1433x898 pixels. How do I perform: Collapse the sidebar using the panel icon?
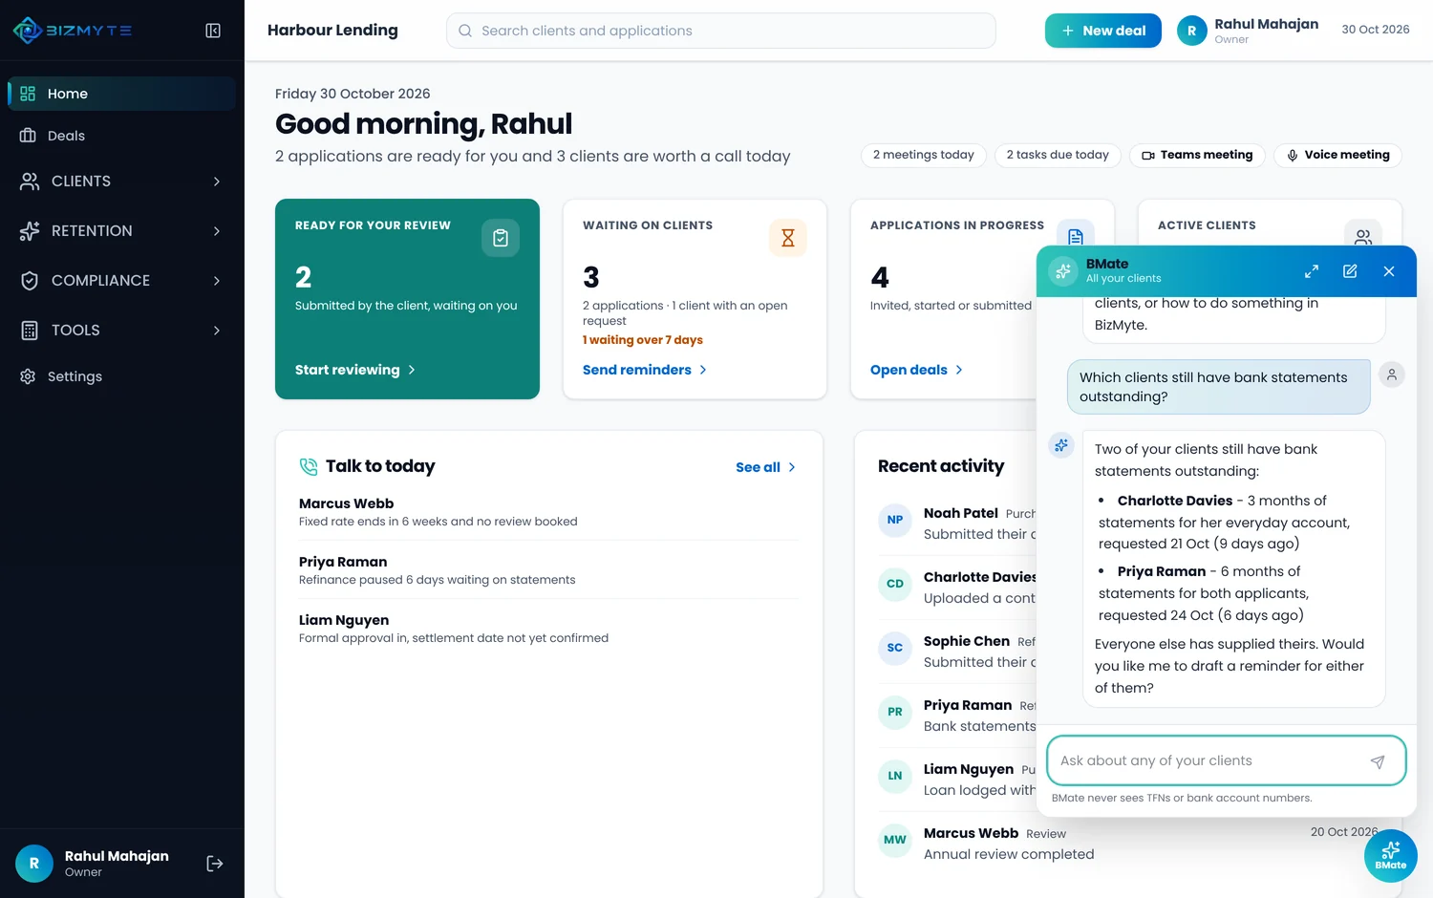pos(213,31)
